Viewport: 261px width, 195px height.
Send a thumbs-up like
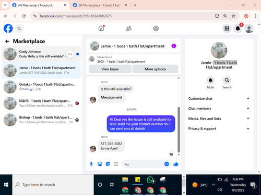pyautogui.click(x=176, y=164)
